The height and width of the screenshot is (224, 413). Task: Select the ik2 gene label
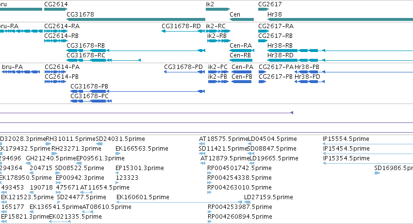point(210,4)
